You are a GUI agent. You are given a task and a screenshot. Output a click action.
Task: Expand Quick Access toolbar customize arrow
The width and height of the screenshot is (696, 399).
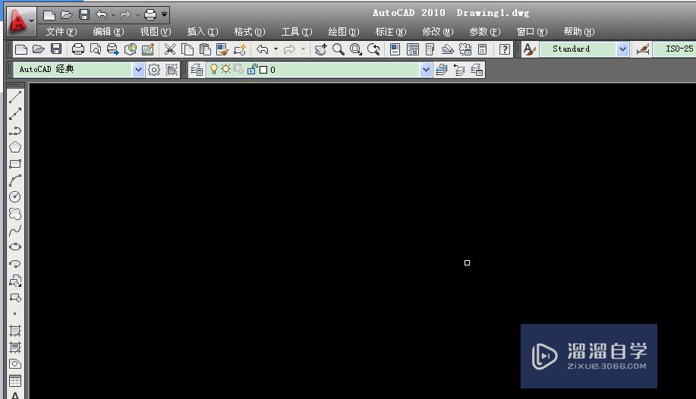click(x=164, y=14)
